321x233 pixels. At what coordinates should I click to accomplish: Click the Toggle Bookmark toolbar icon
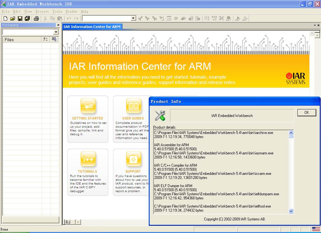tap(176, 19)
